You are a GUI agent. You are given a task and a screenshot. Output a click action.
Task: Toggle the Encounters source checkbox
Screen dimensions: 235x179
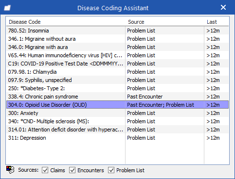[72, 170]
